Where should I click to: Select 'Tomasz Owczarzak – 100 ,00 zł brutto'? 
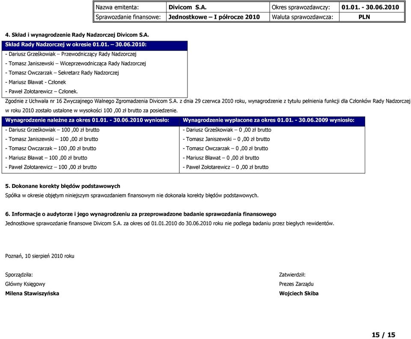pyautogui.click(x=51, y=149)
